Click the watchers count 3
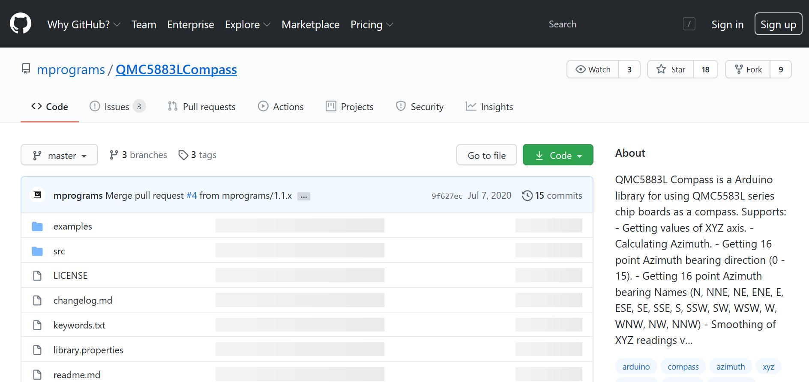Image resolution: width=809 pixels, height=382 pixels. [629, 69]
